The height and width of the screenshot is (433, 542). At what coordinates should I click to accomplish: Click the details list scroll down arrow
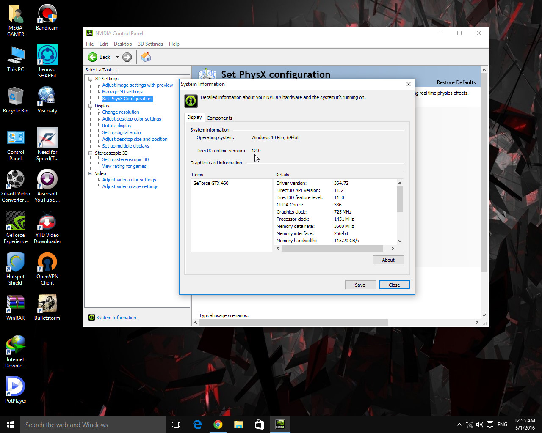tap(400, 241)
